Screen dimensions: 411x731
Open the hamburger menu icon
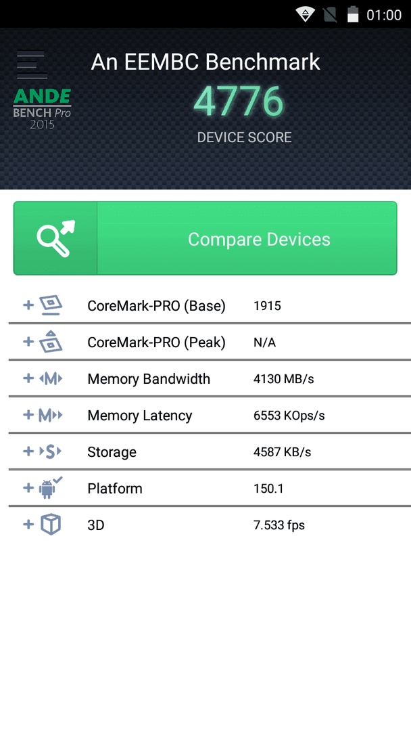tap(32, 64)
